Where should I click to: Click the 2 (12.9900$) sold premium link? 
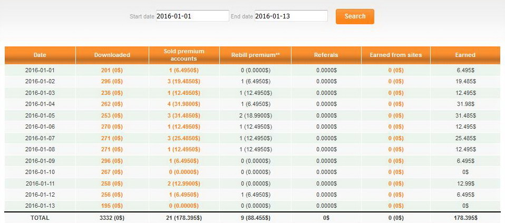(x=184, y=183)
